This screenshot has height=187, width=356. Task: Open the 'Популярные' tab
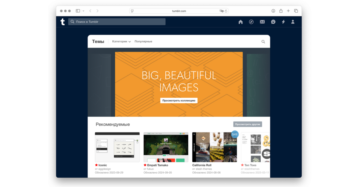[143, 42]
